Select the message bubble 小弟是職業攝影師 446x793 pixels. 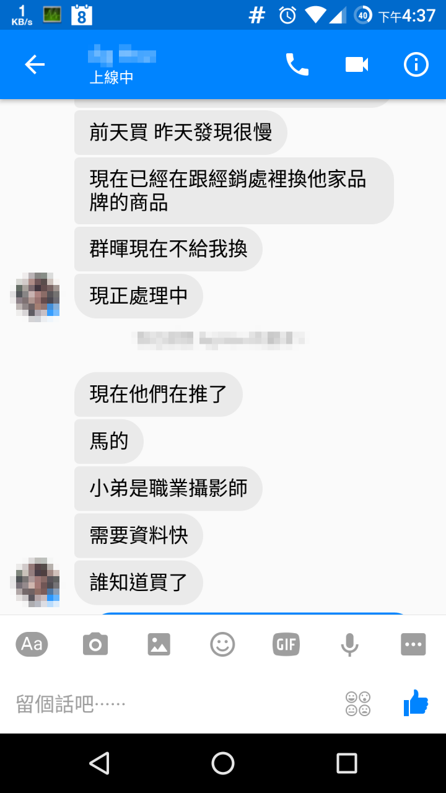[x=168, y=488]
